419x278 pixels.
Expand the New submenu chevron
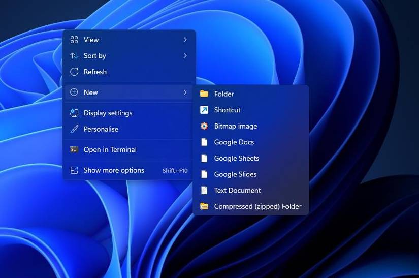click(x=185, y=92)
